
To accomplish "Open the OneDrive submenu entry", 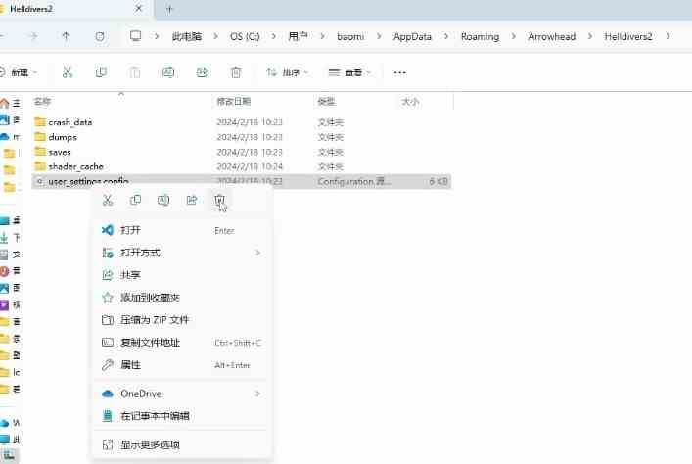I will coord(181,394).
